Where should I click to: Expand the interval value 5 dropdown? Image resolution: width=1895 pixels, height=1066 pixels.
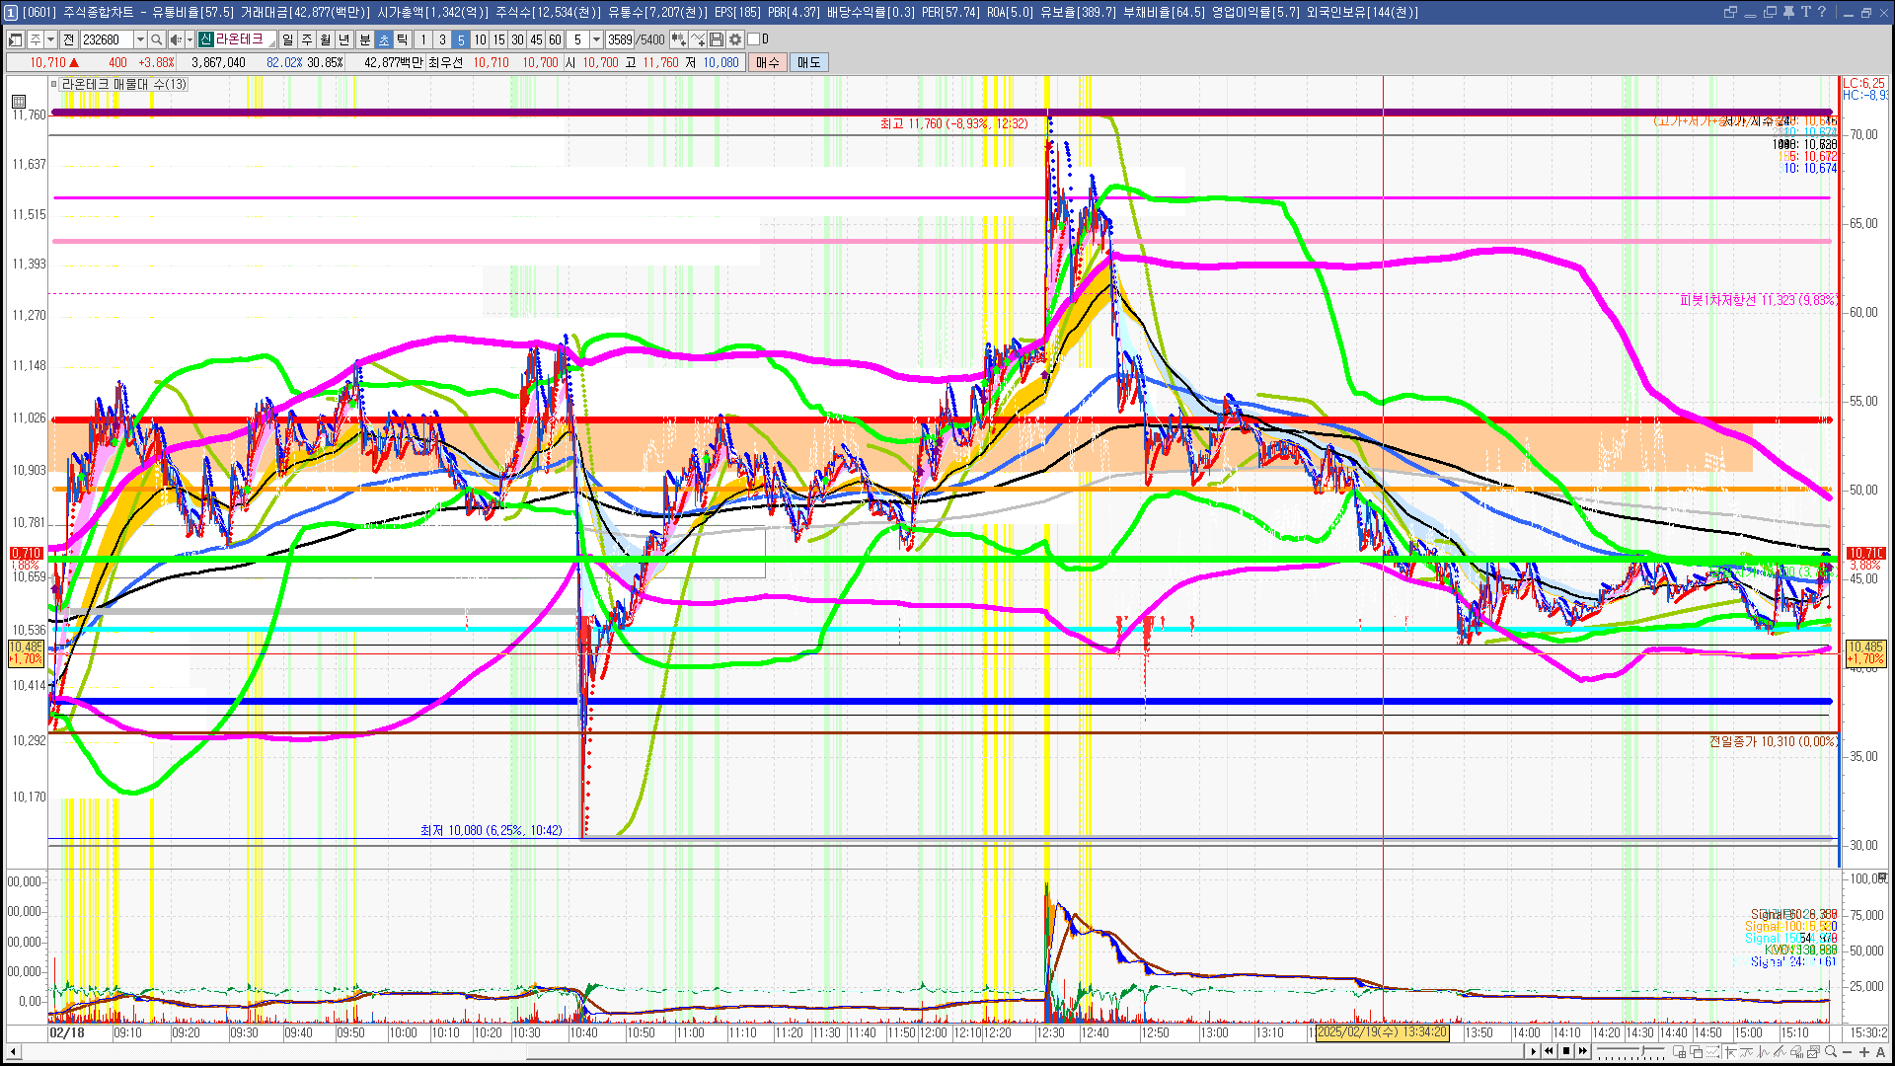(596, 39)
